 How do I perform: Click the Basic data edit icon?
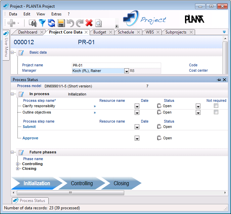[x=21, y=53]
